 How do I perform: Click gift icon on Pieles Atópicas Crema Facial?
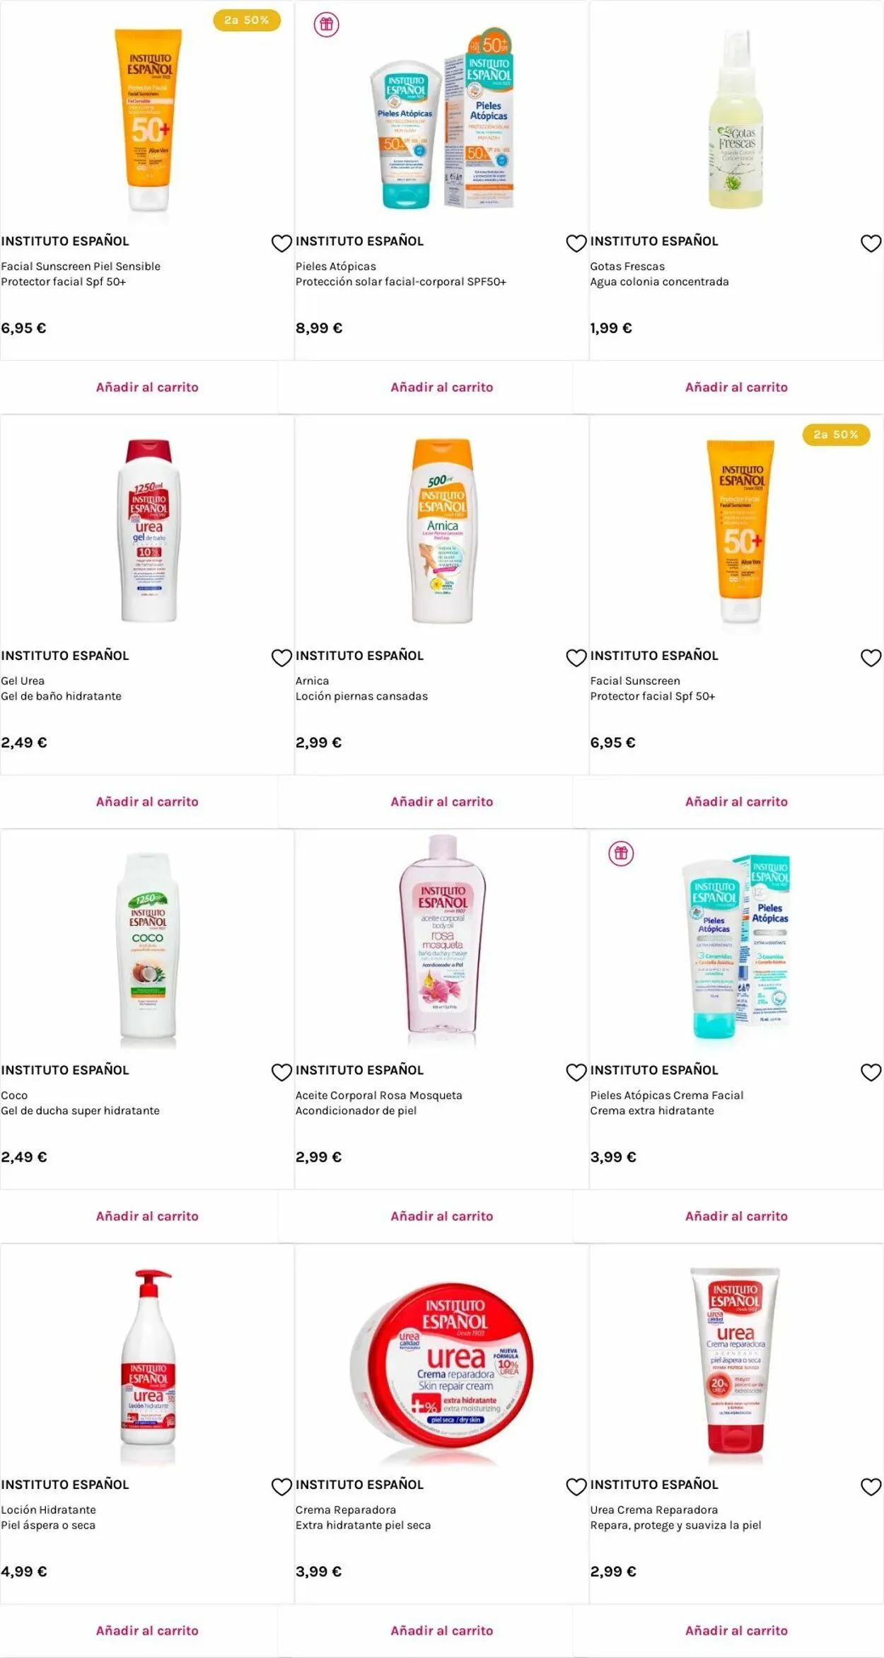(621, 853)
